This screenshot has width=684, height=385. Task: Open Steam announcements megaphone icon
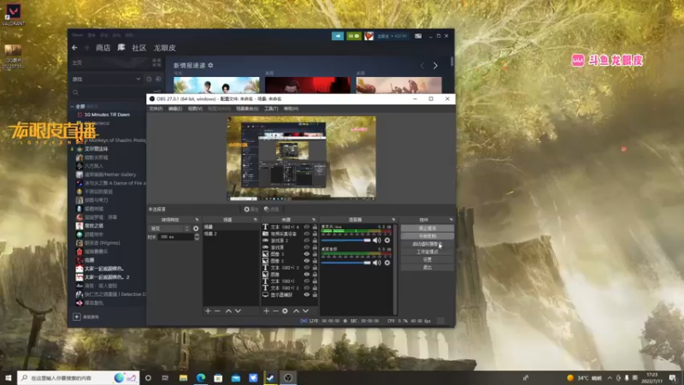pos(338,36)
